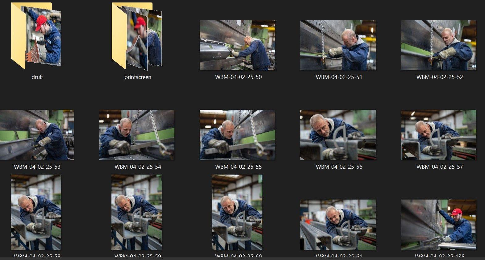
Task: Click the 'druk' folder name label
Action: pos(37,77)
